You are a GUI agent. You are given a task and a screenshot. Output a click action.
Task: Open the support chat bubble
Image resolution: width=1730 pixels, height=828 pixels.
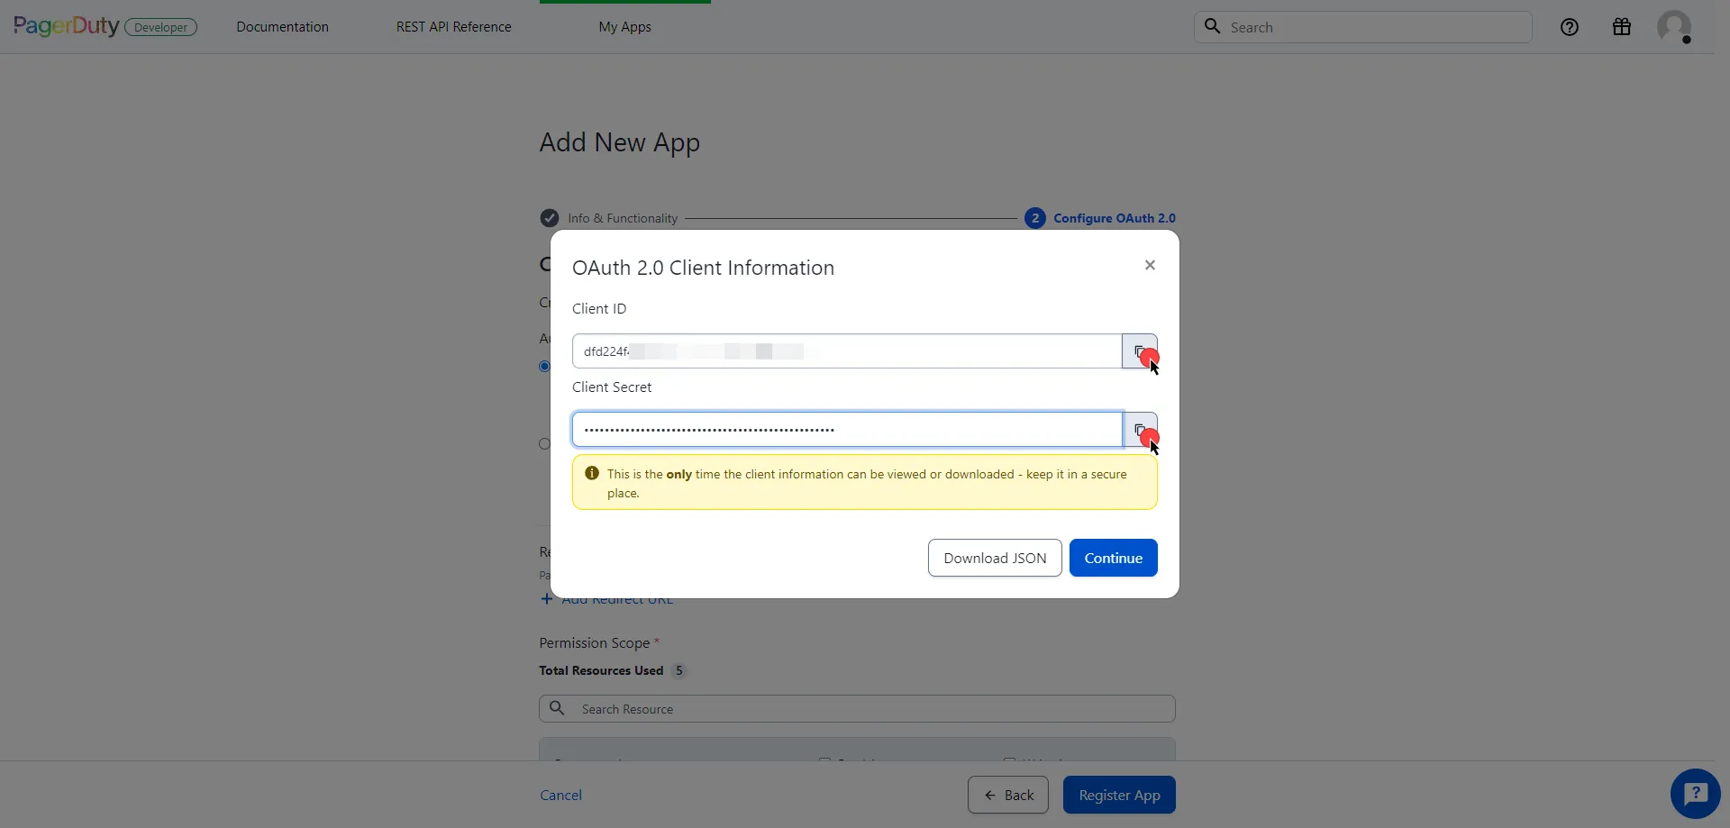[x=1695, y=794]
